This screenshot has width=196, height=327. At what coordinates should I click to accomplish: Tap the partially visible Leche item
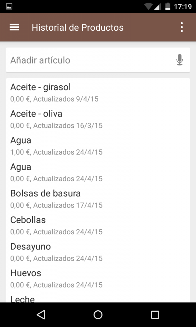coord(98,298)
